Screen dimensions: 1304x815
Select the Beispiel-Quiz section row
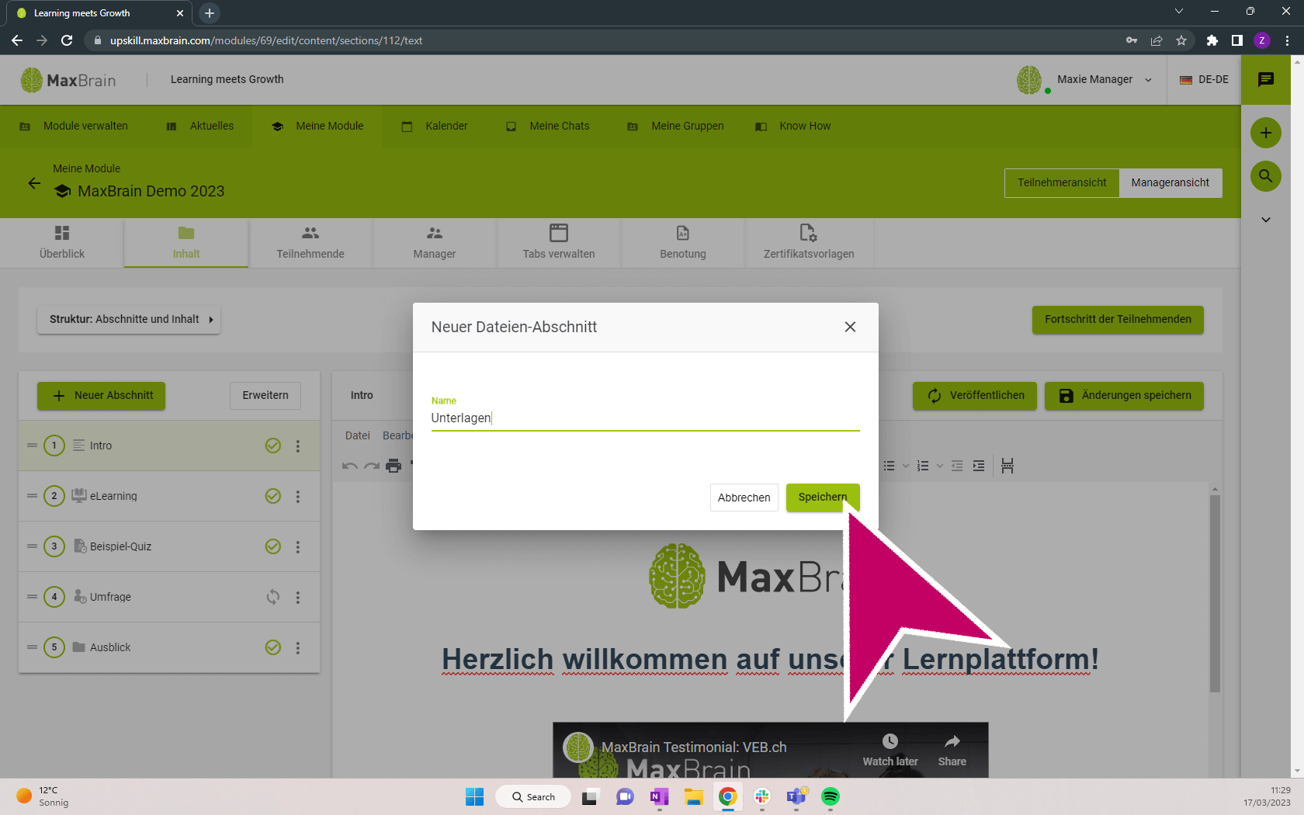[x=169, y=546]
